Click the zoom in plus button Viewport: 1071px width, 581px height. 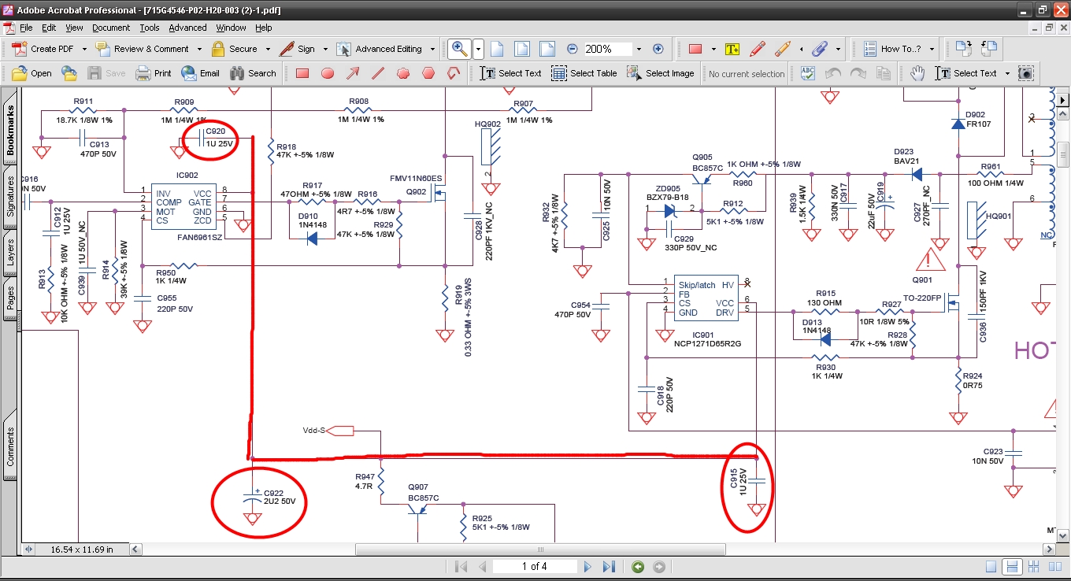pos(658,49)
